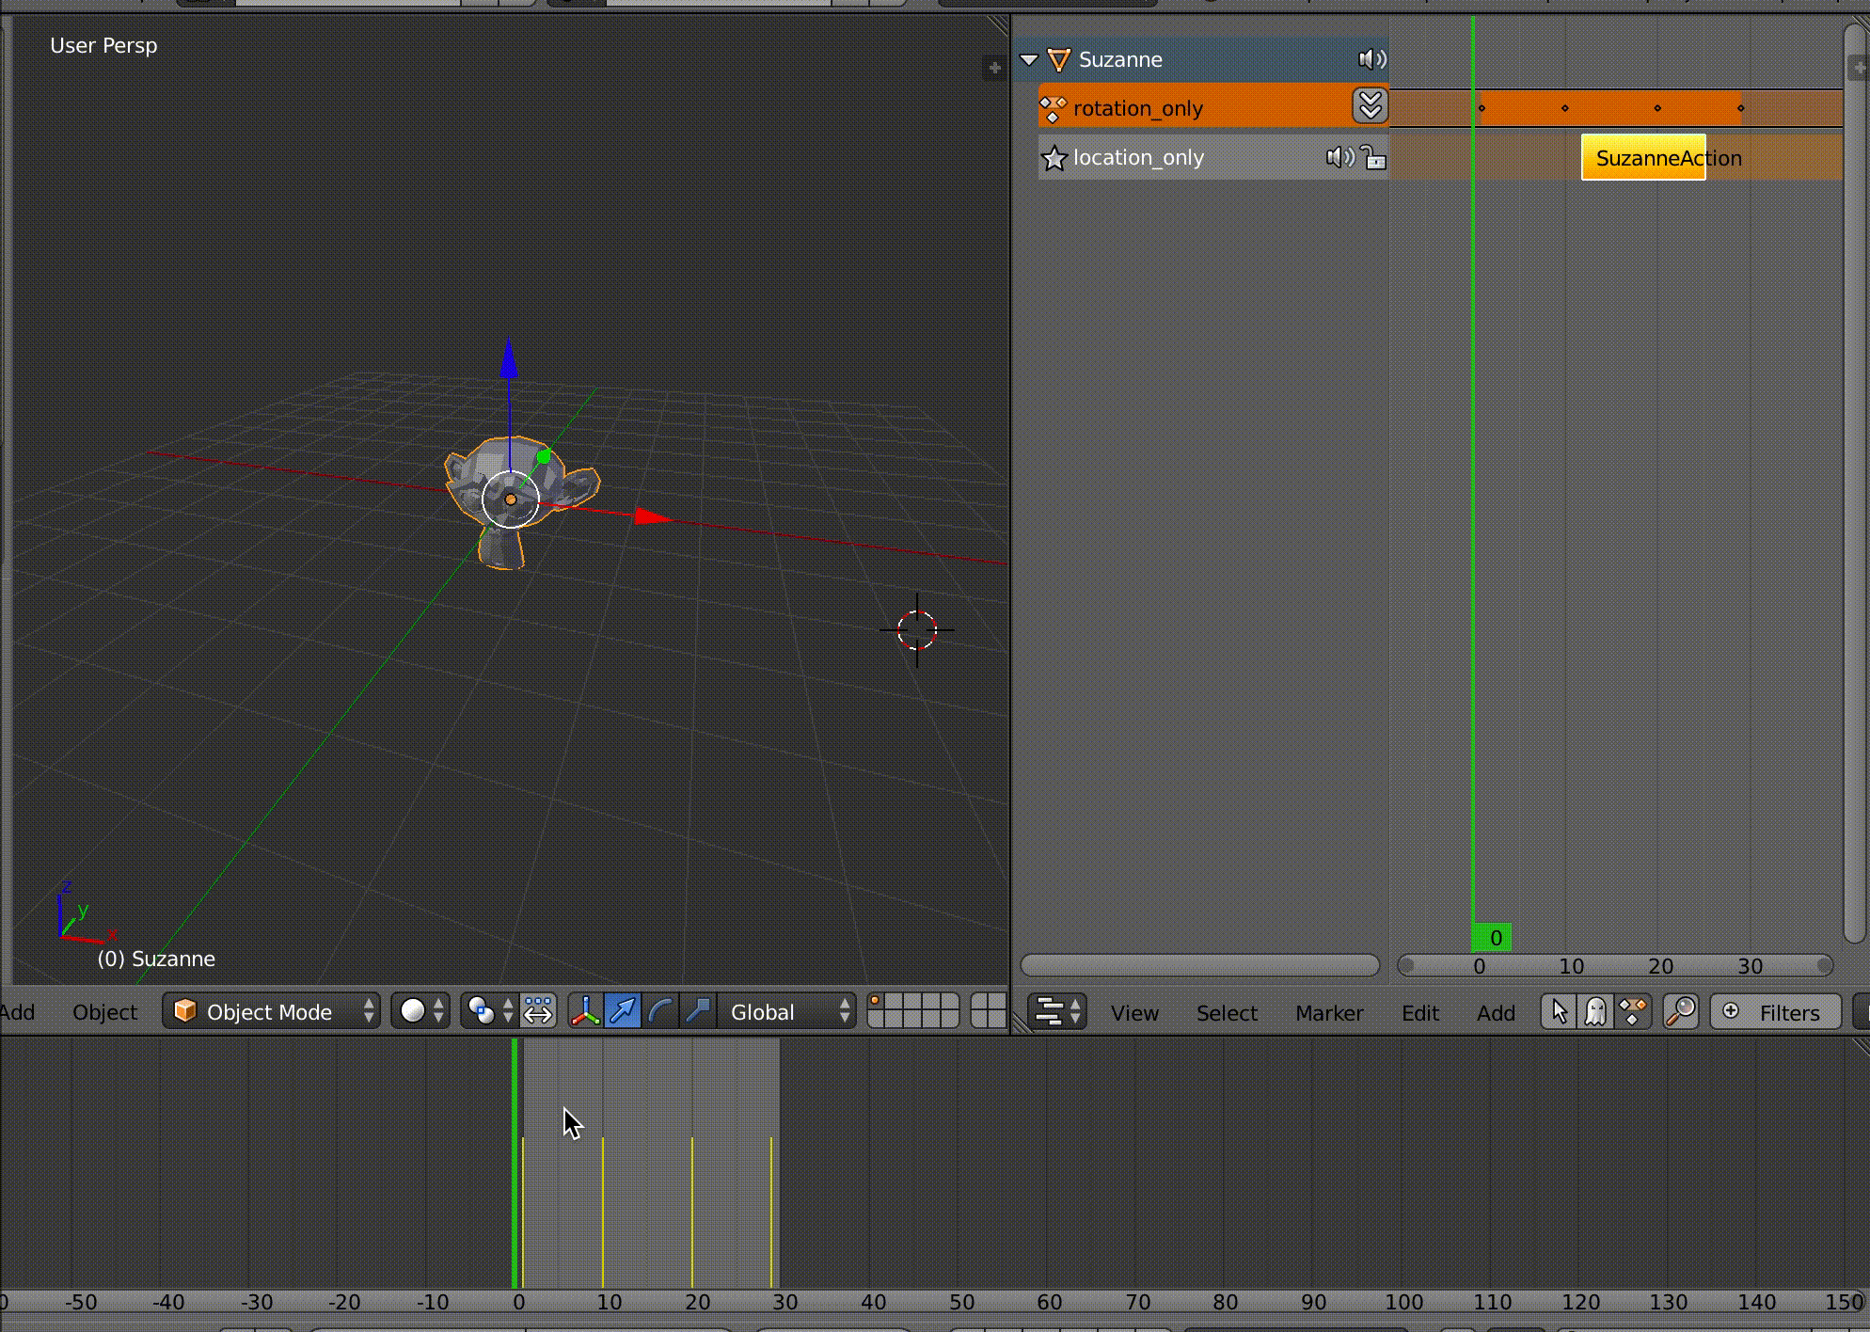This screenshot has height=1332, width=1870.
Task: Open the viewport shading sphere icon
Action: tap(414, 1011)
